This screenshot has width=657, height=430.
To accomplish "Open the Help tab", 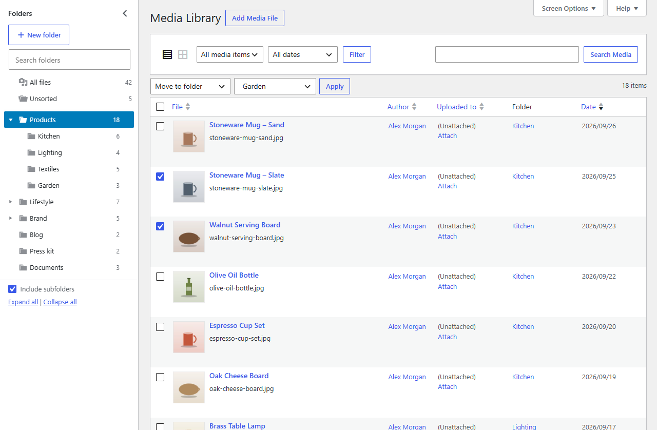I will 627,8.
